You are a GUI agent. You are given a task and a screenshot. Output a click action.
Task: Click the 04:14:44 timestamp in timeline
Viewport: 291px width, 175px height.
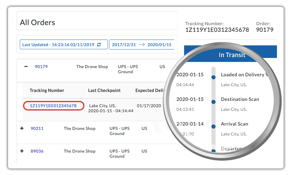185,85
